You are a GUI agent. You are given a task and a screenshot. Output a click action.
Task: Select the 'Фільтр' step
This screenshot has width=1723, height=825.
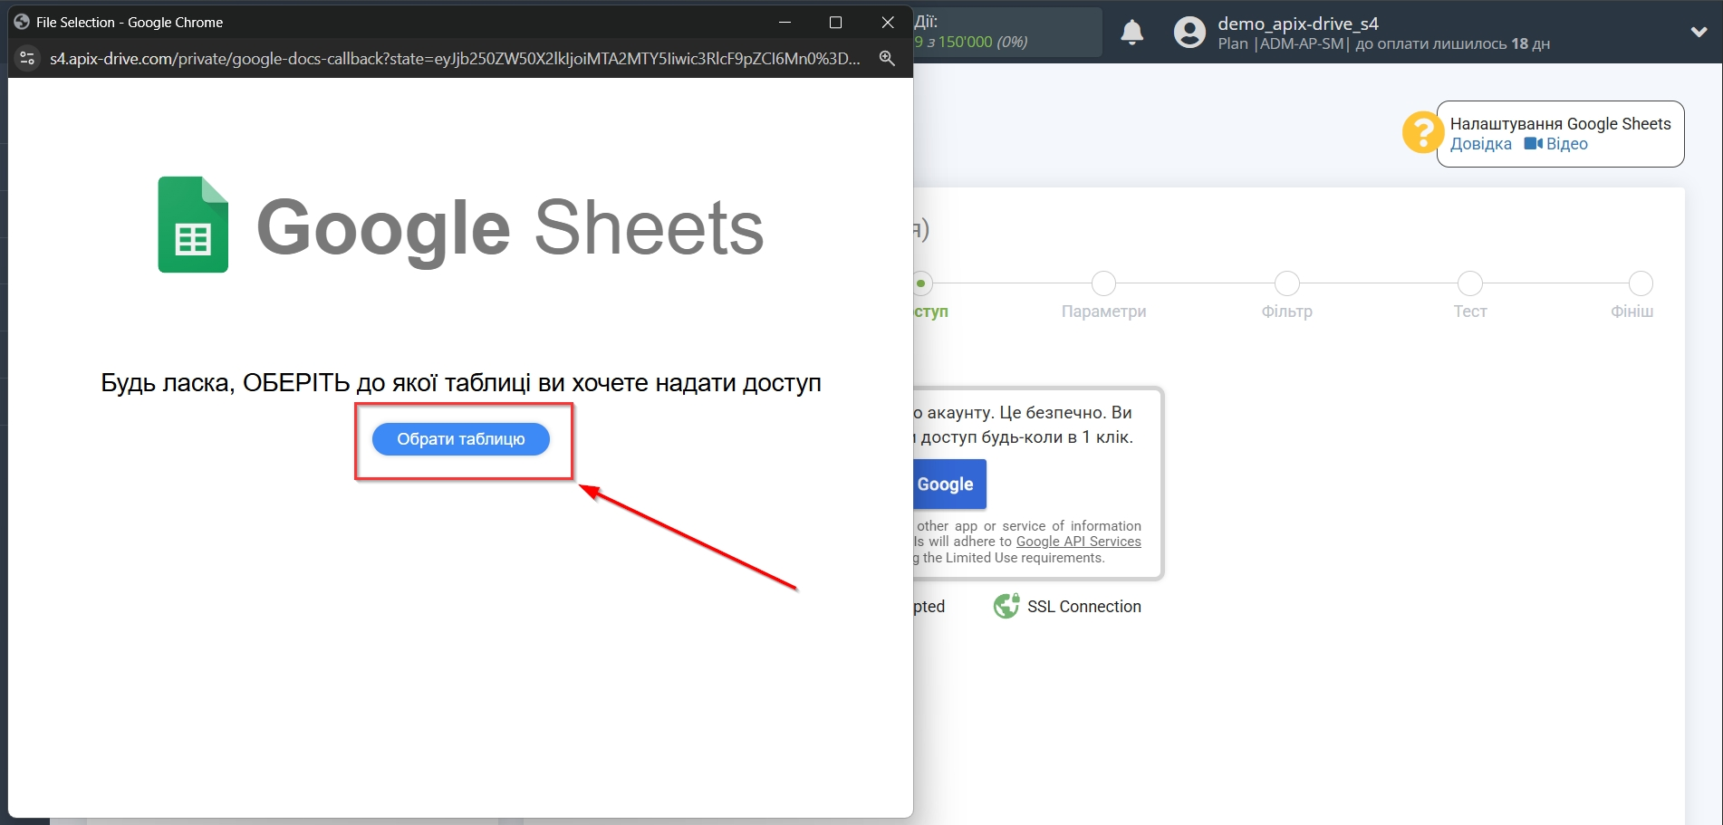(x=1286, y=312)
